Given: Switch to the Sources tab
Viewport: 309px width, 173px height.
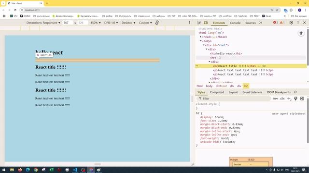Looking at the screenshot, I should 251,23.
